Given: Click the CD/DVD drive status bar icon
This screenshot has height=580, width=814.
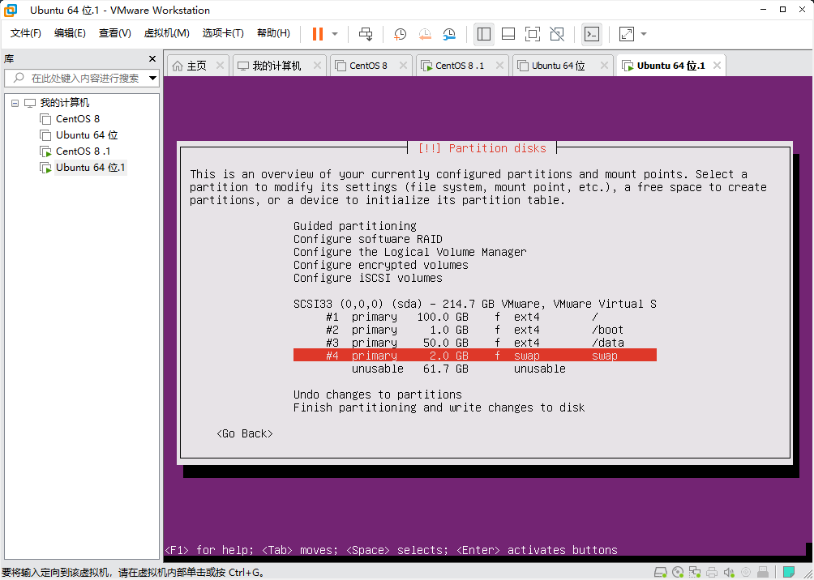Looking at the screenshot, I should [678, 573].
